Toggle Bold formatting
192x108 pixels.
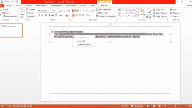tap(39, 15)
